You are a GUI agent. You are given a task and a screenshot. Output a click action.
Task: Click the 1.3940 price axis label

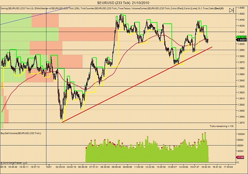click(x=241, y=80)
